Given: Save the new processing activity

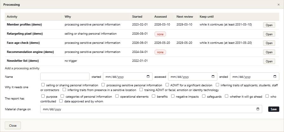Looking at the screenshot, I should pos(274,109).
